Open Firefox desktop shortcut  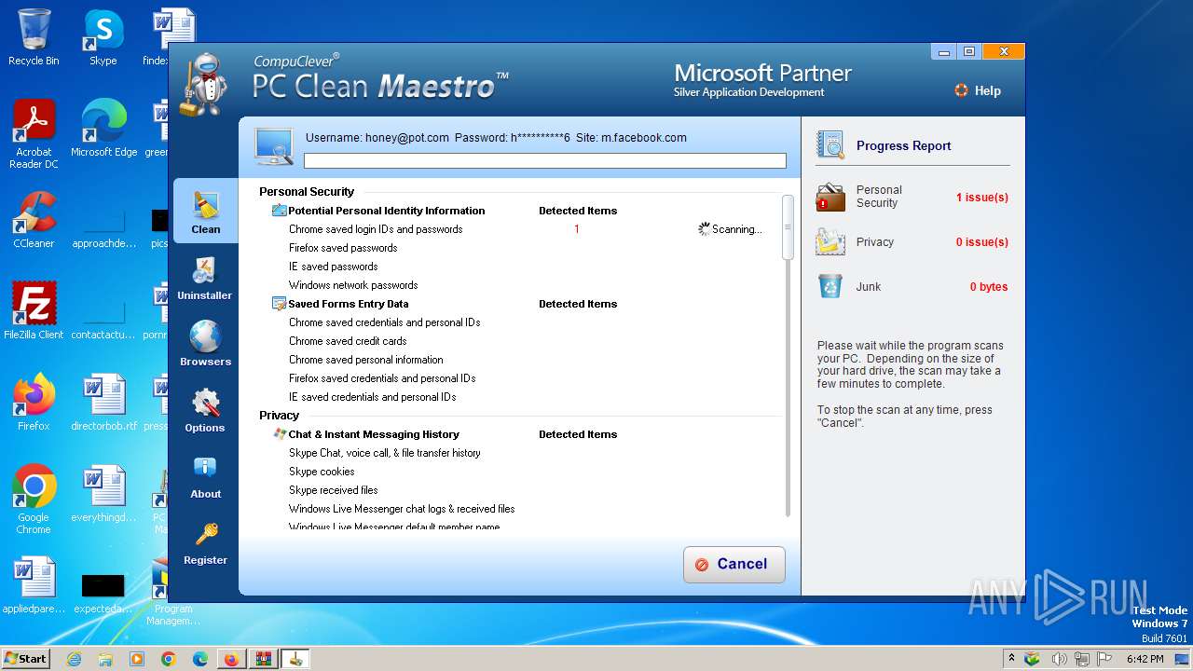(34, 403)
